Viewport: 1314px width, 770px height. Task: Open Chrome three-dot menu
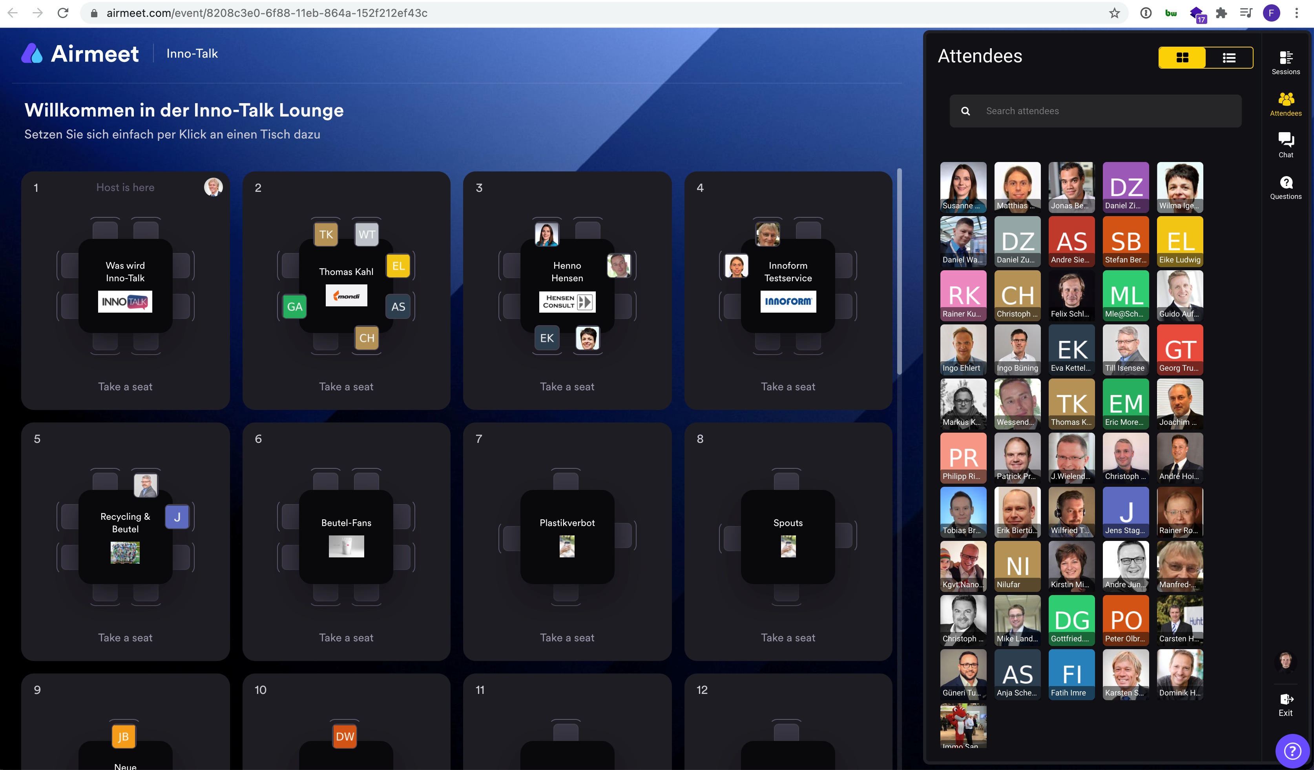pos(1296,13)
